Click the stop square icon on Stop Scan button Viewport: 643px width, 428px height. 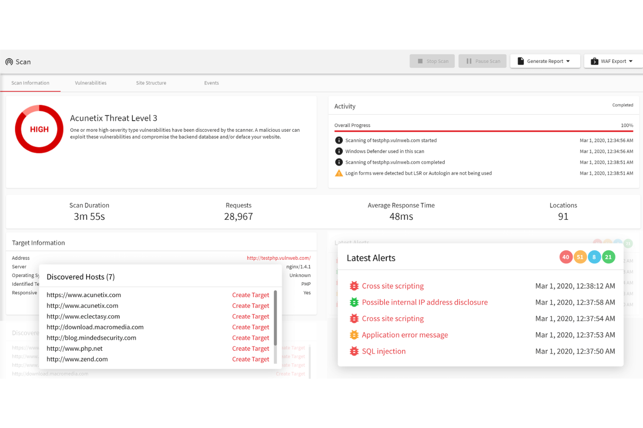click(x=419, y=61)
